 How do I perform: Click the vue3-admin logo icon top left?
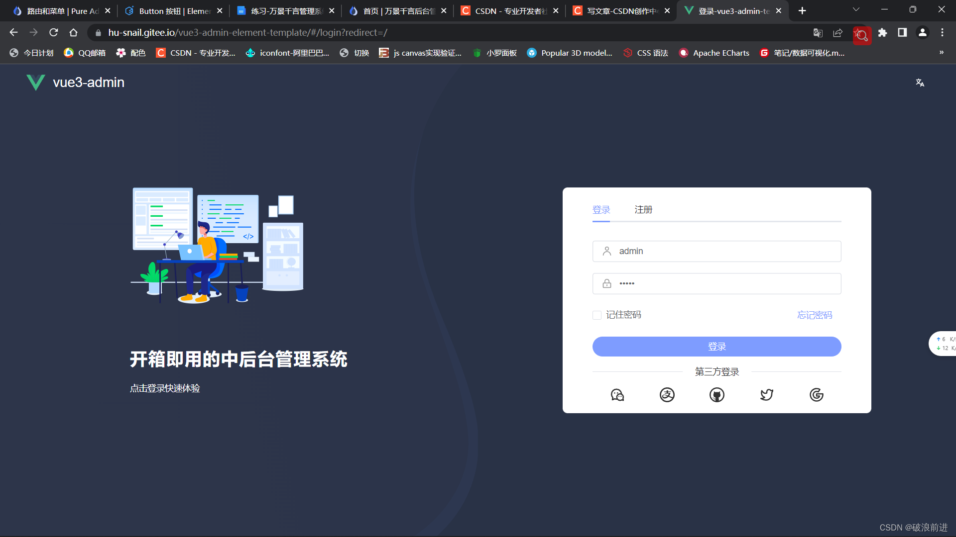point(36,82)
